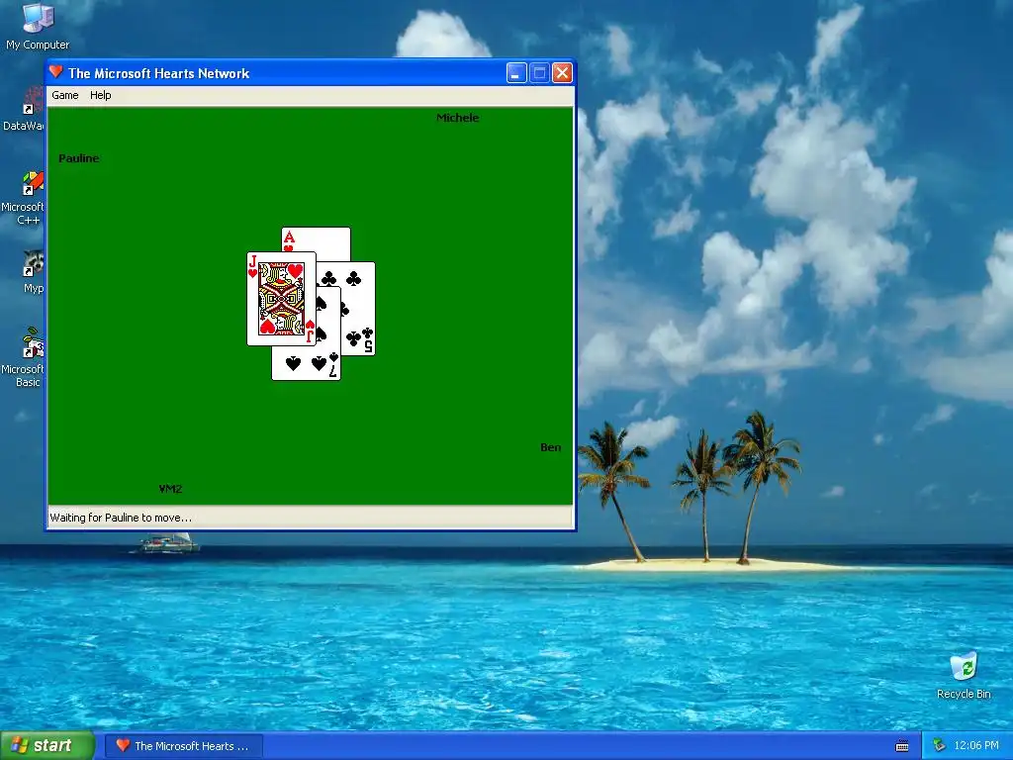Image resolution: width=1013 pixels, height=760 pixels.
Task: Open the Recycle Bin icon
Action: [964, 675]
